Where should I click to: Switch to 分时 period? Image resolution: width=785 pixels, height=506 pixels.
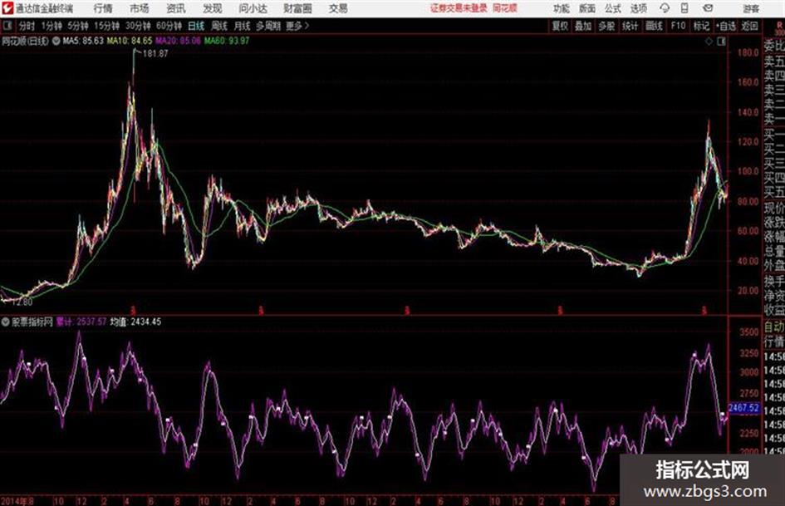(27, 26)
